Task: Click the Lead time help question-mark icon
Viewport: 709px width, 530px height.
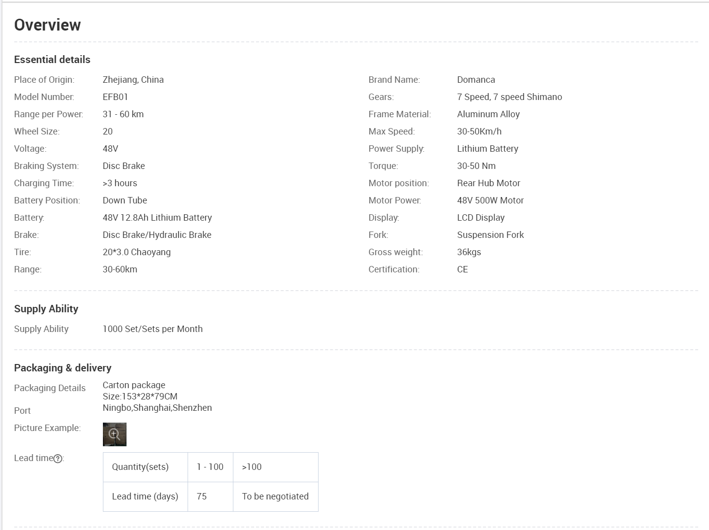Action: click(x=58, y=459)
